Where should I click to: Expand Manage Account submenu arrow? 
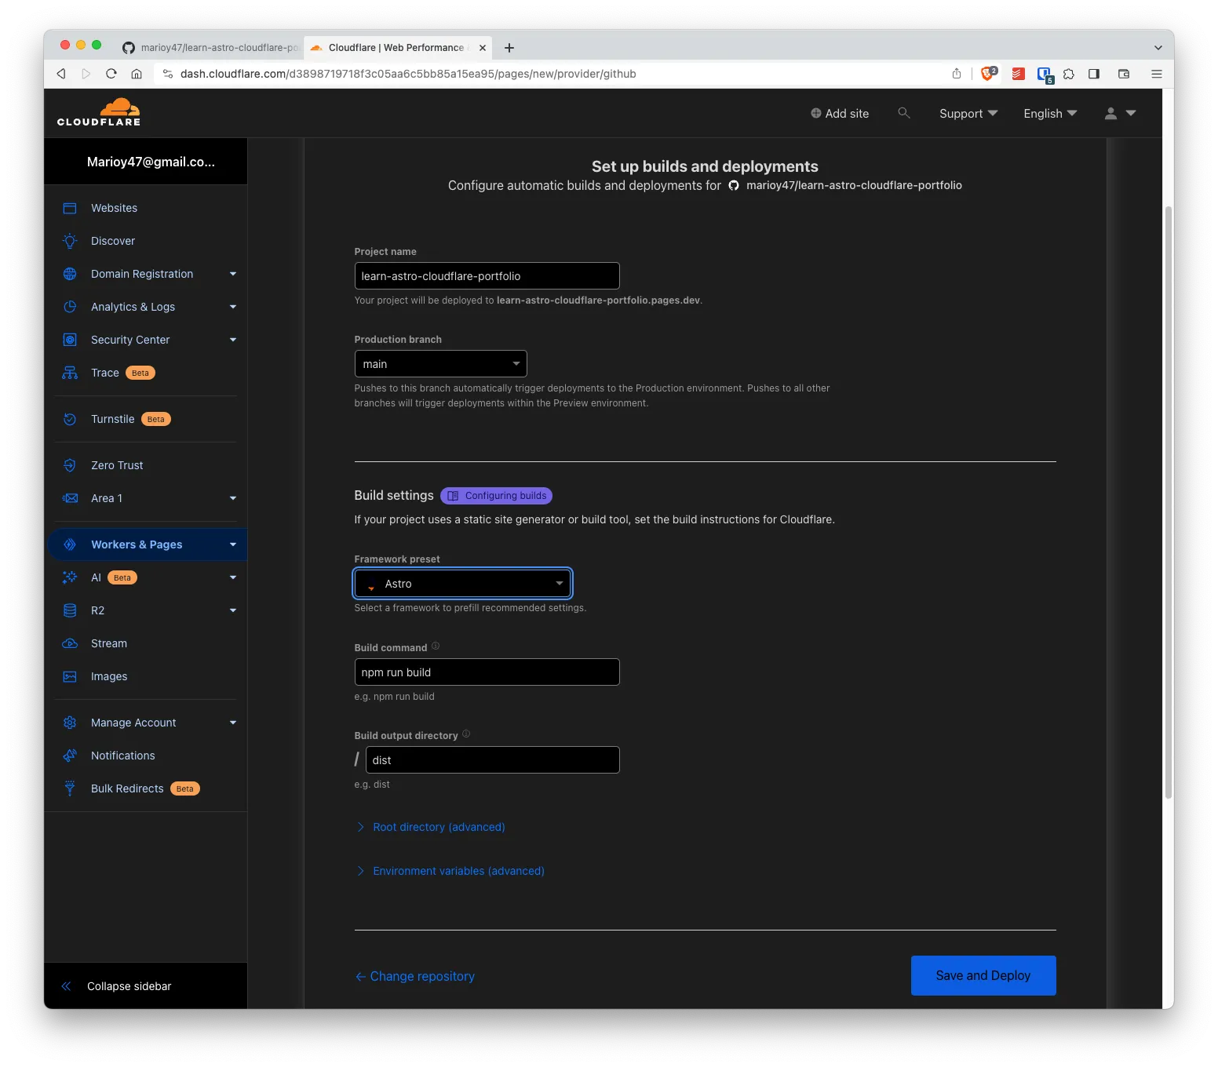pyautogui.click(x=233, y=723)
